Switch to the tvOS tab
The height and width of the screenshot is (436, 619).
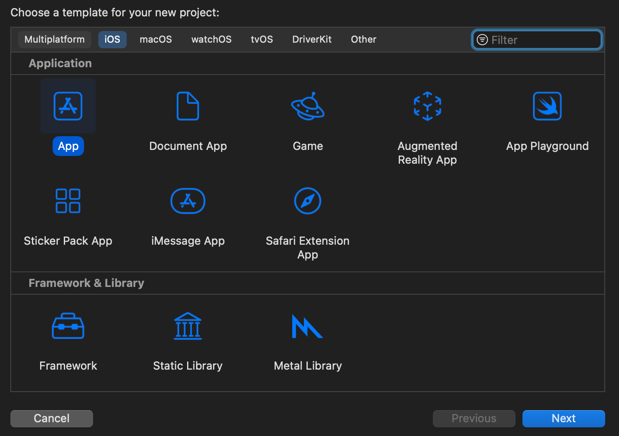coord(262,40)
